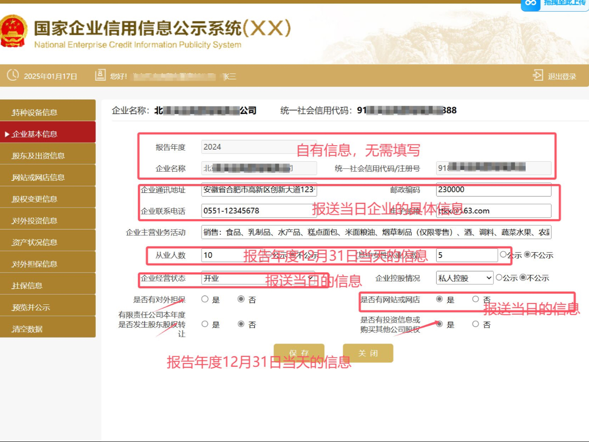589x442 pixels.
Task: Click the user profile icon near 您好
Action: pyautogui.click(x=100, y=75)
